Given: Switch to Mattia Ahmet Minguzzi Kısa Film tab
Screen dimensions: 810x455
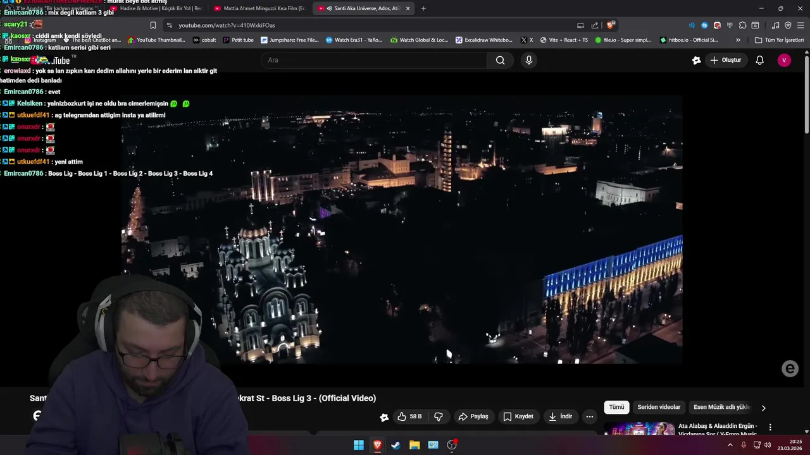Looking at the screenshot, I should [259, 8].
